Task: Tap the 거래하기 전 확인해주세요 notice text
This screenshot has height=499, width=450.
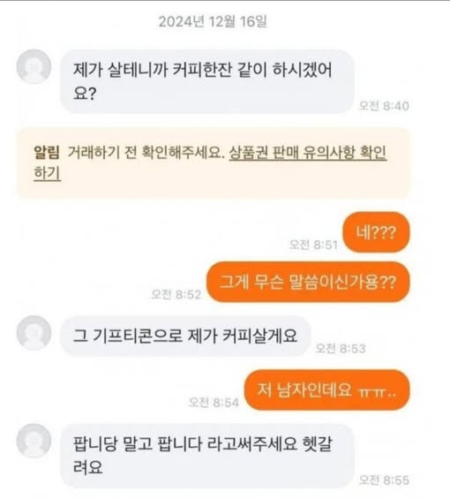Action: 146,153
